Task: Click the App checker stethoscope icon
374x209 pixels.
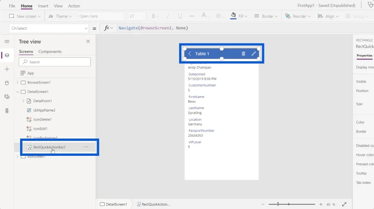Action: click(x=370, y=5)
